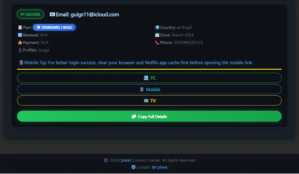Viewport: 299px width, 174px height.
Task: Click the #1 SUCCESS status badge
Action: (x=30, y=14)
